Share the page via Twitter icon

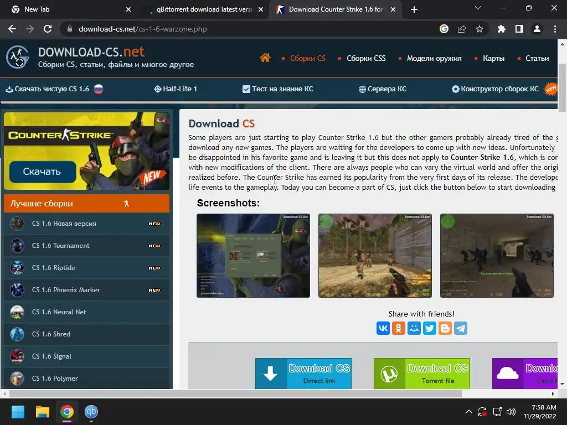tap(430, 328)
